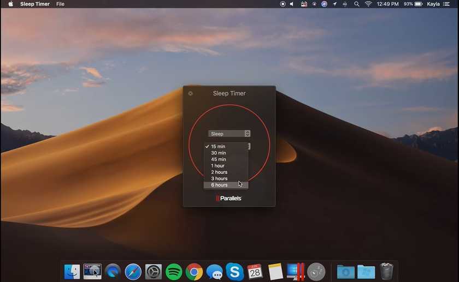Open the Sleep Timer app menu
This screenshot has height=282, width=459.
coord(36,4)
